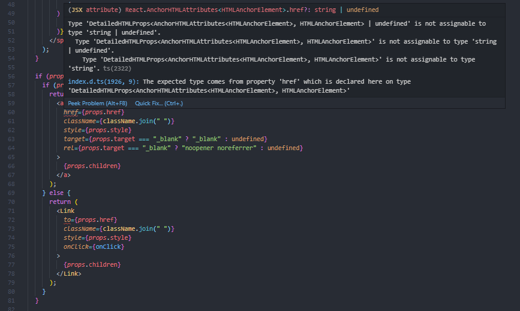Click the return keyword on line 70
520x311 pixels.
pyautogui.click(x=59, y=202)
